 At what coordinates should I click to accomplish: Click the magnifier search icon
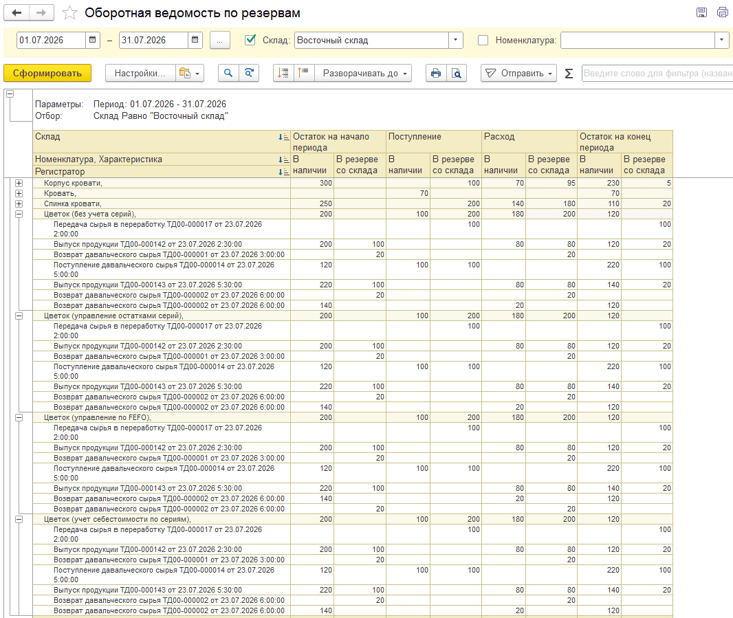coord(228,74)
